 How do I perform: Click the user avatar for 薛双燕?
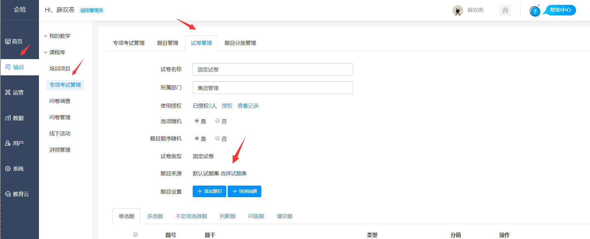tap(458, 11)
